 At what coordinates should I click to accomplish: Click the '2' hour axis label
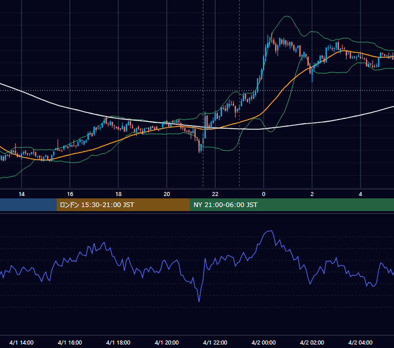(312, 194)
